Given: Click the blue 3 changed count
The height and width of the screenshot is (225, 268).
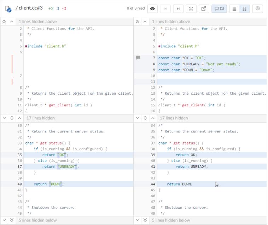Looking at the screenshot, I should point(58,8).
